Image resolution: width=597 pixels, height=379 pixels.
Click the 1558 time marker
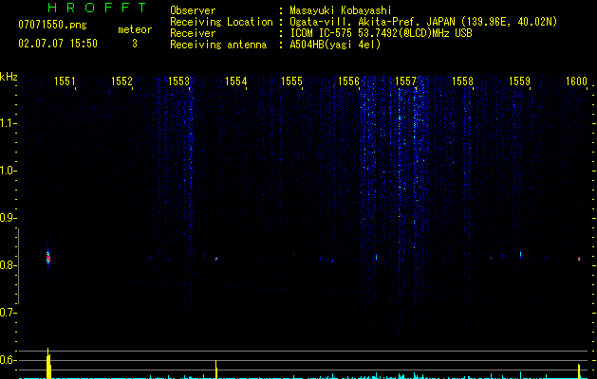tap(462, 81)
